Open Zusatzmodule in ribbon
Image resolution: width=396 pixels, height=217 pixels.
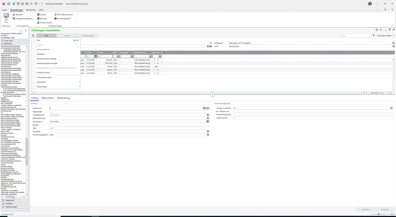coord(44,22)
